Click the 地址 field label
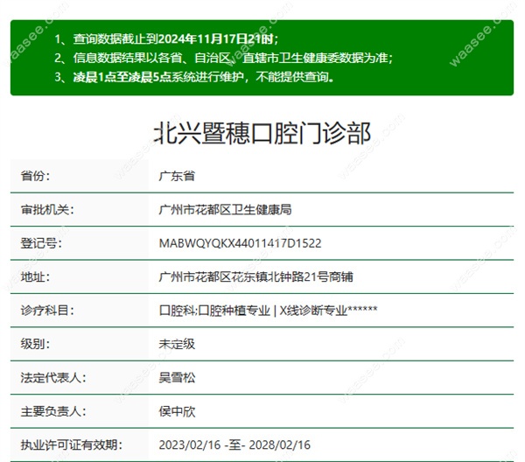The image size is (525, 462). click(36, 276)
